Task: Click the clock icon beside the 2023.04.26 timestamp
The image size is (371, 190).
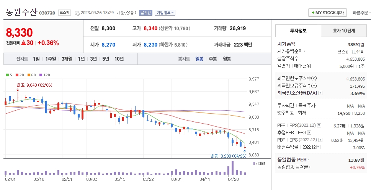Action: [77, 13]
